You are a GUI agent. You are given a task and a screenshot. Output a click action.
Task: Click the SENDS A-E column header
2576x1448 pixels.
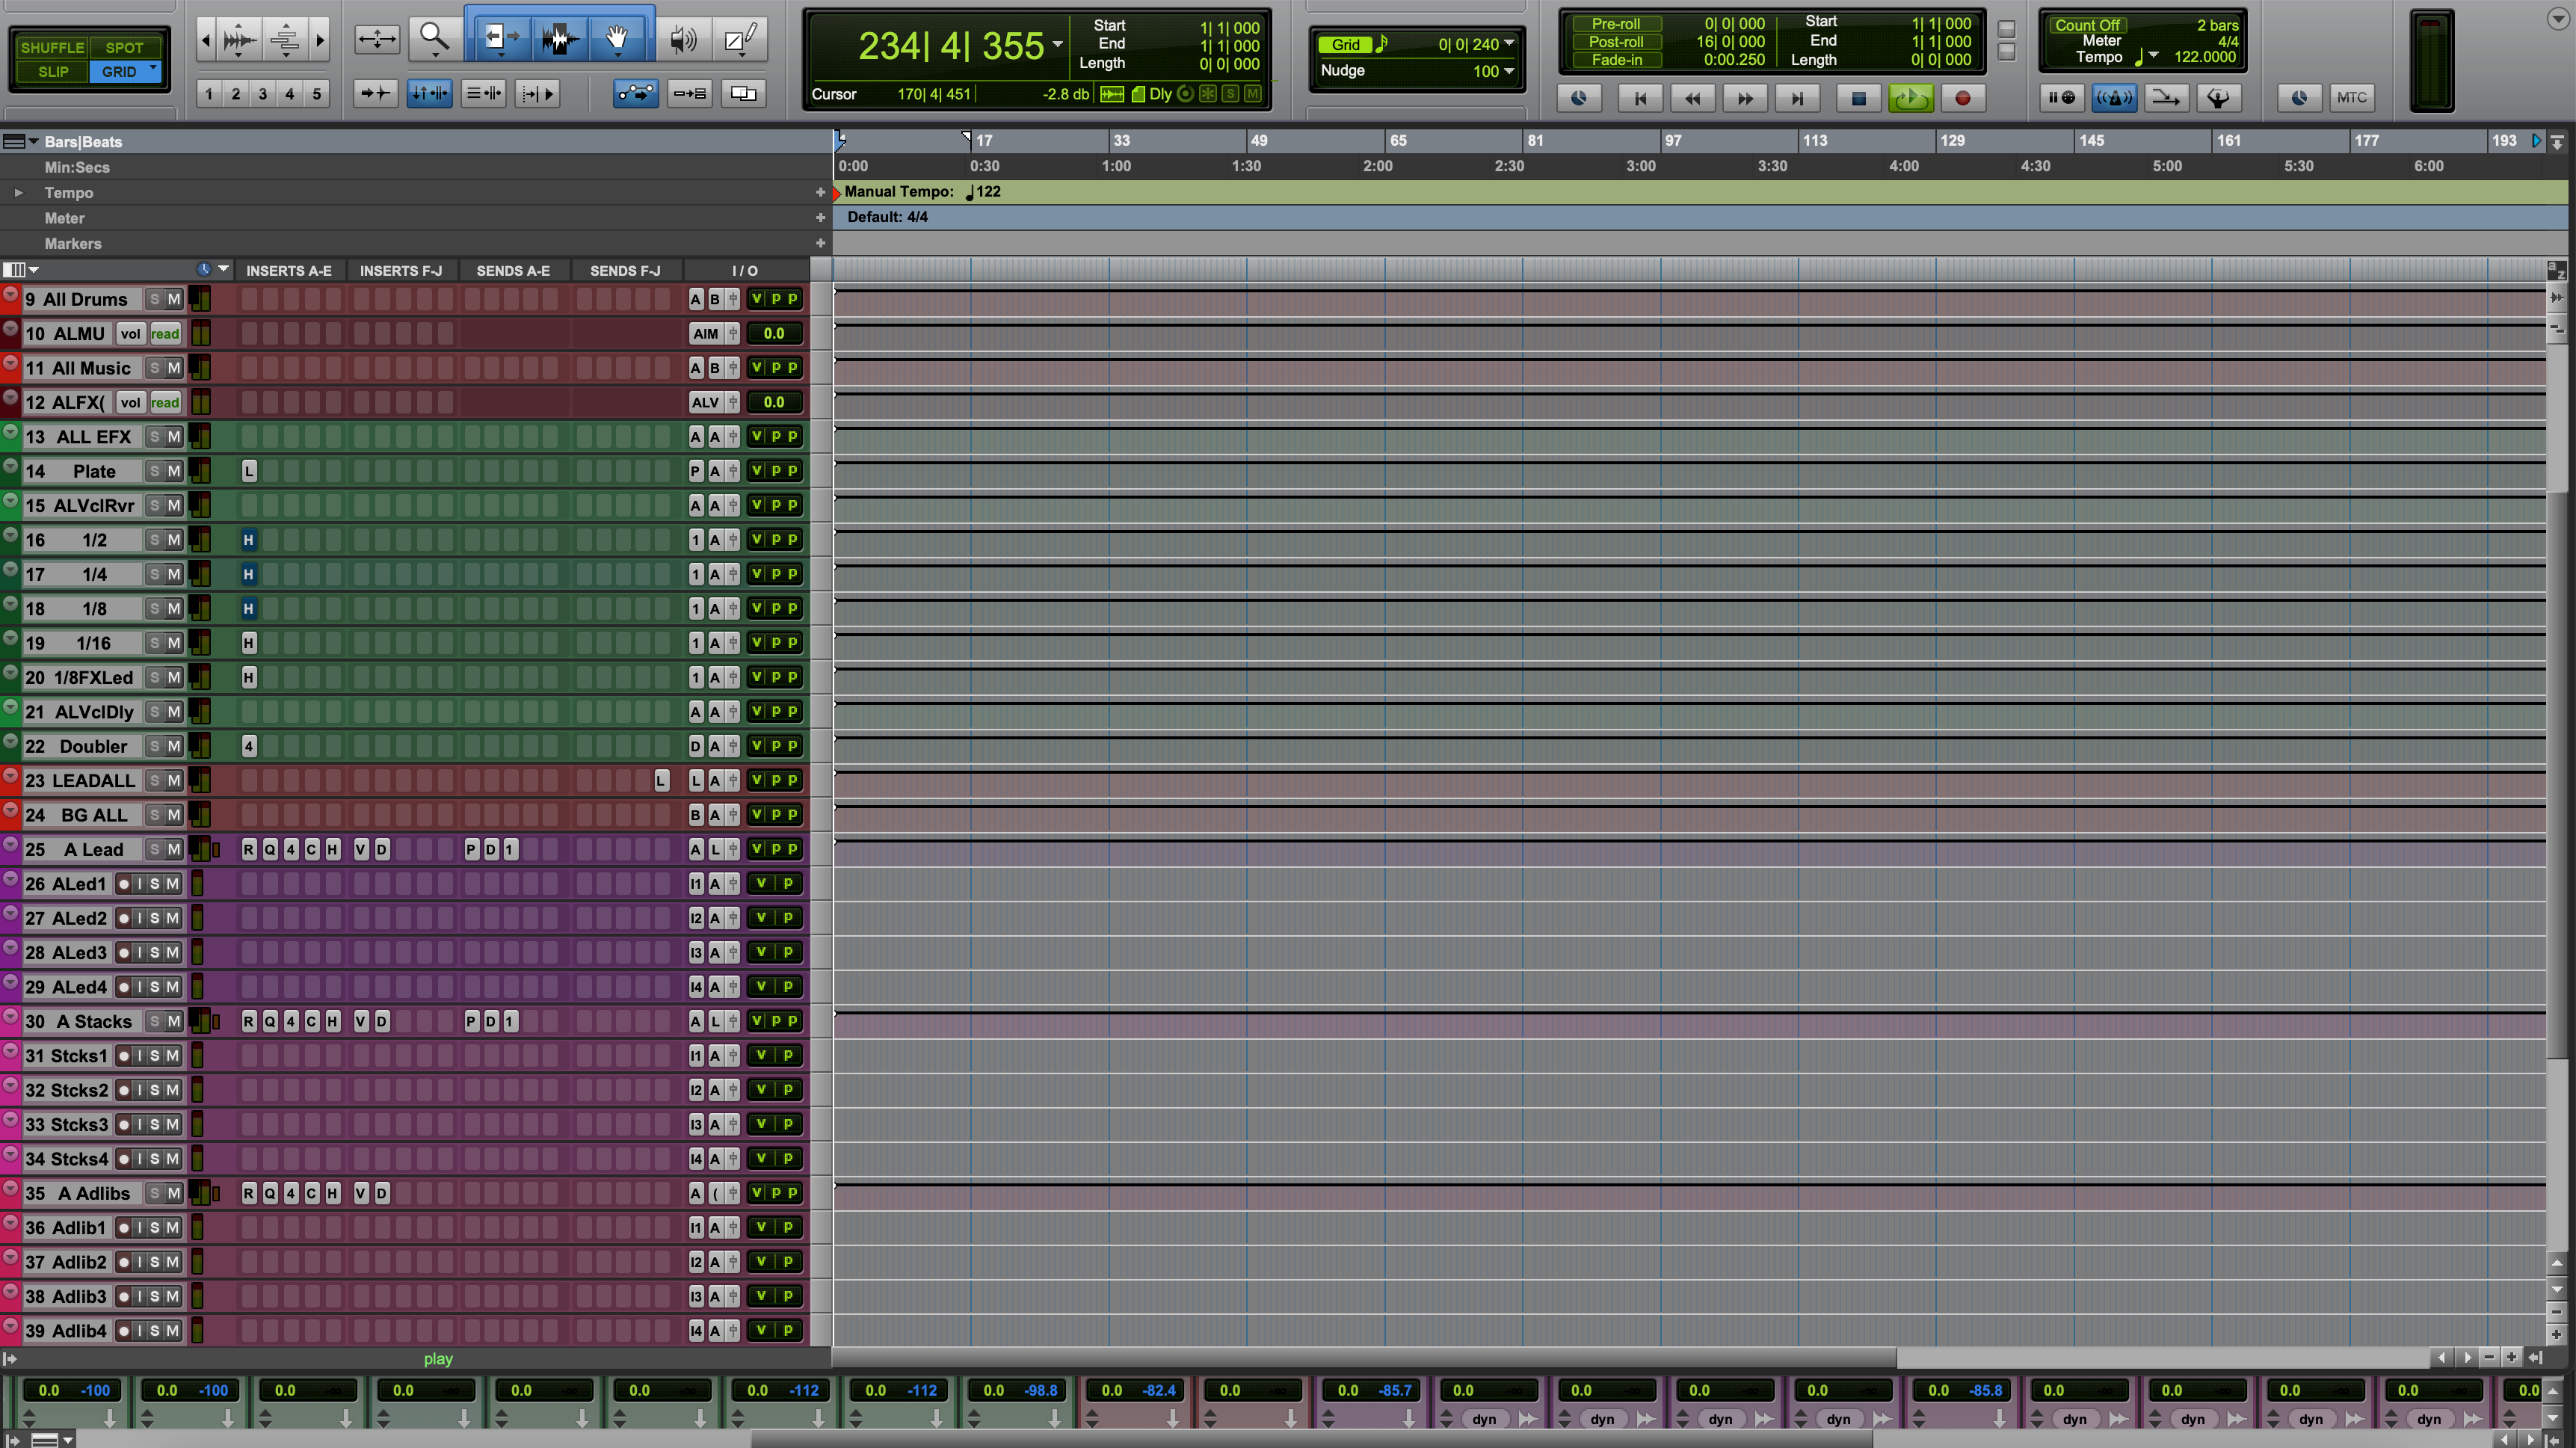[x=513, y=270]
